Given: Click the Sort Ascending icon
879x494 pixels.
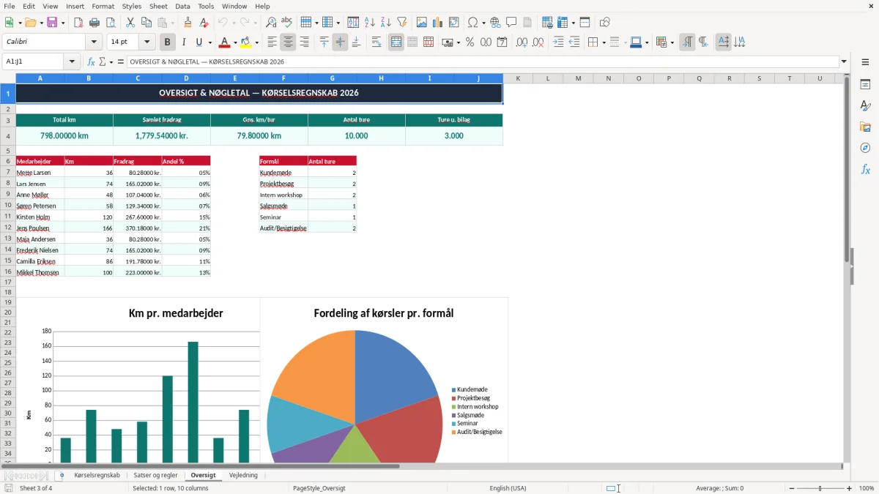Looking at the screenshot, I should pyautogui.click(x=370, y=23).
